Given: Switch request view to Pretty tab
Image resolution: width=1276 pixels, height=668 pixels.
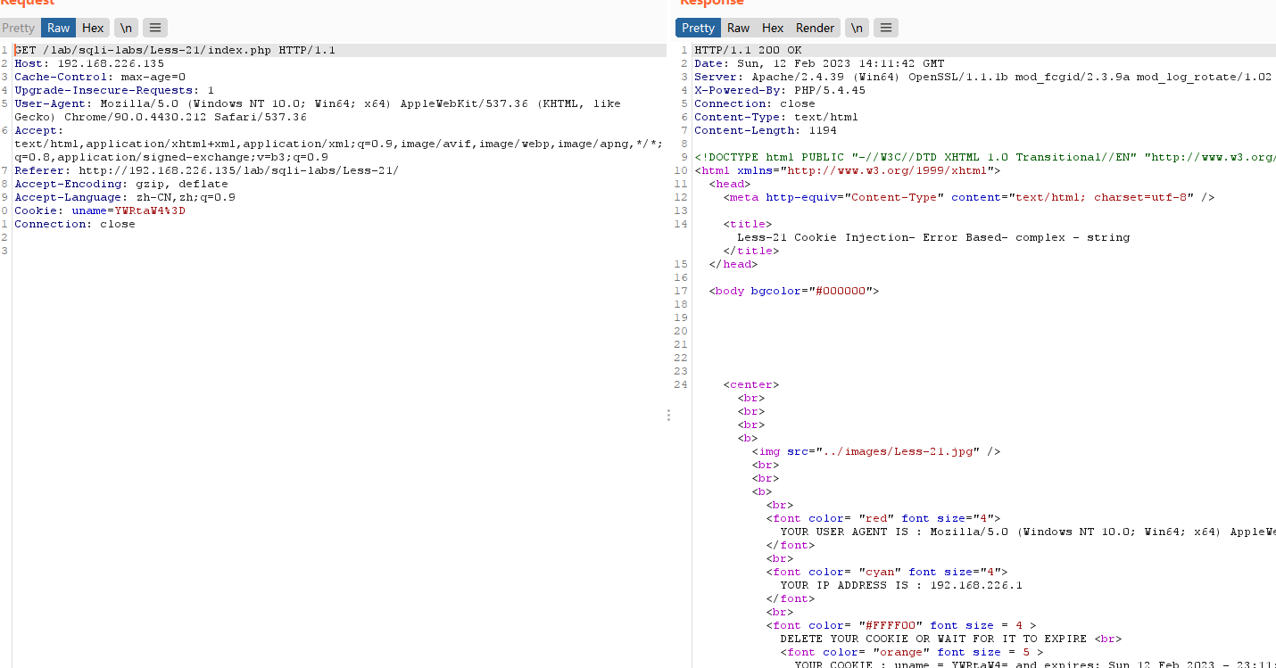Looking at the screenshot, I should 19,28.
